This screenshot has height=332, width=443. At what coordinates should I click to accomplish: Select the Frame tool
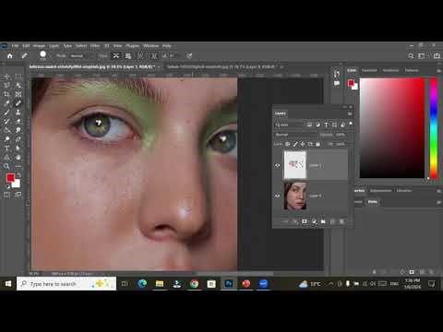point(18,94)
